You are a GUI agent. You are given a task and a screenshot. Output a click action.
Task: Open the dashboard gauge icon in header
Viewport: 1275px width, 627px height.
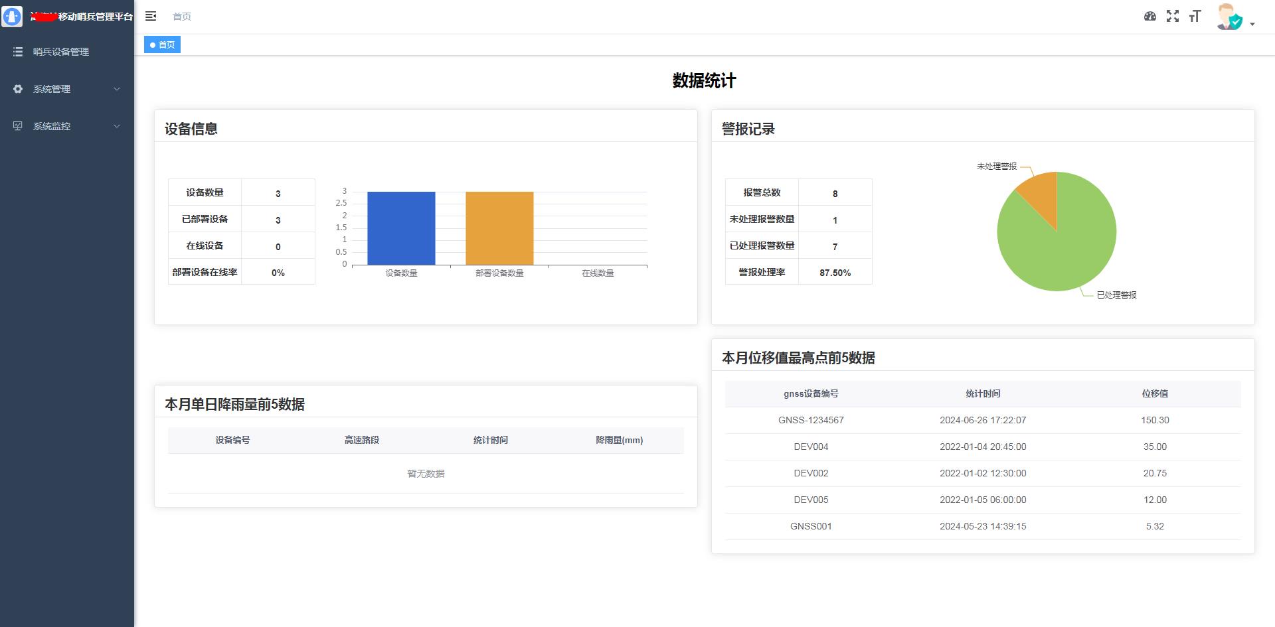click(x=1150, y=17)
